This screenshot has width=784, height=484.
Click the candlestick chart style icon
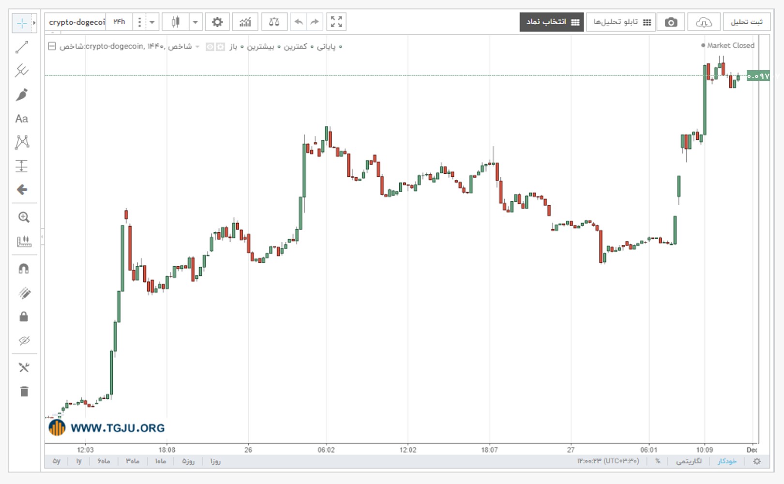[175, 22]
